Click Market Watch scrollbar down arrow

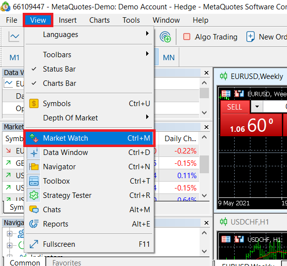(205, 195)
